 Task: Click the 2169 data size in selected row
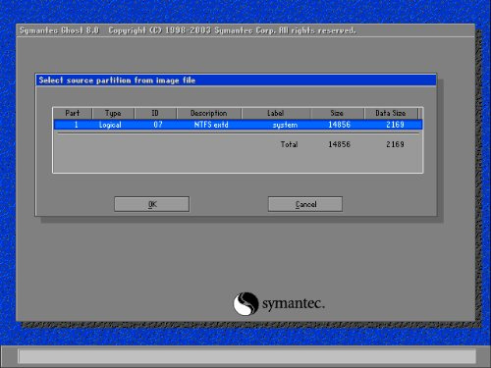click(x=395, y=125)
